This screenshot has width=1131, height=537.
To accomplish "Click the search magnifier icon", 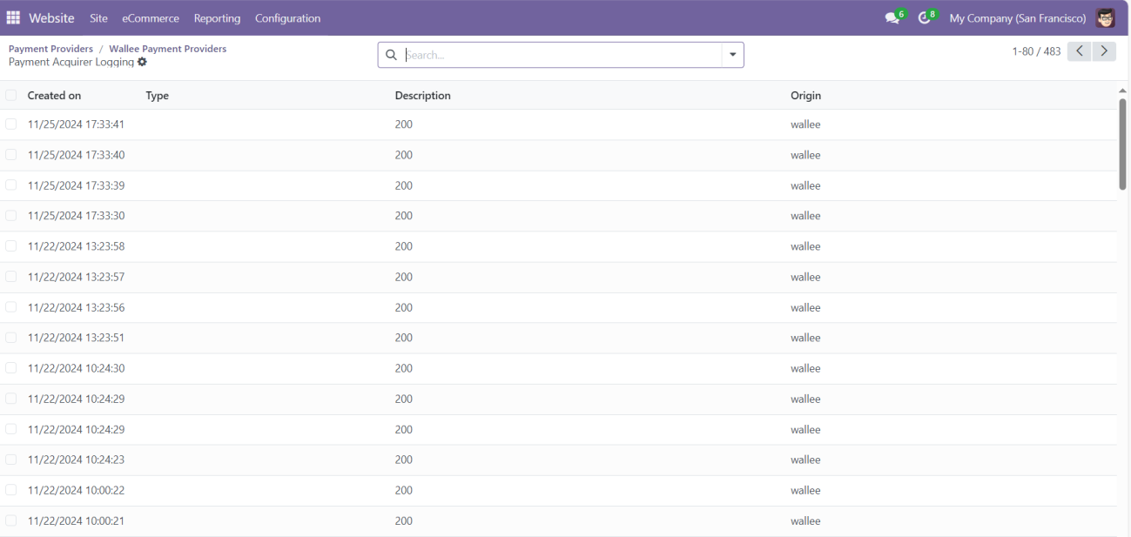I will pos(391,55).
